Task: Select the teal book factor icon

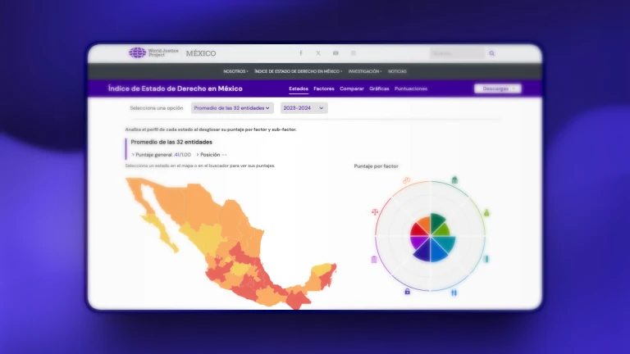Action: click(486, 259)
